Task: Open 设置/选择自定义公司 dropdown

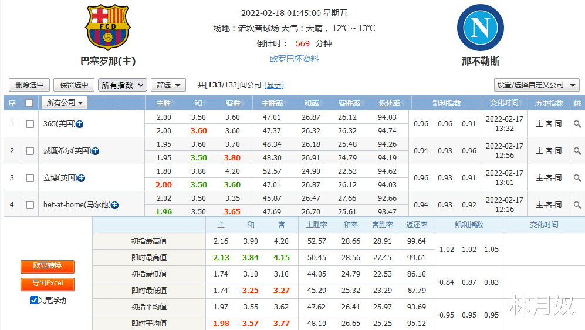Action: (x=536, y=85)
